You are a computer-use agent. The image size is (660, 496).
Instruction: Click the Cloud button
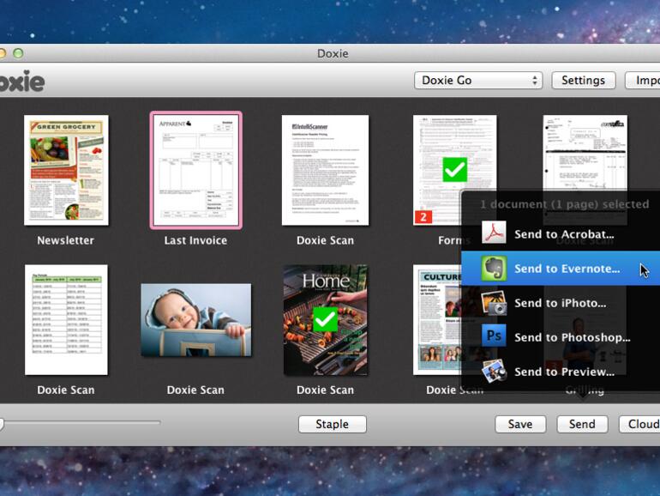pos(639,424)
